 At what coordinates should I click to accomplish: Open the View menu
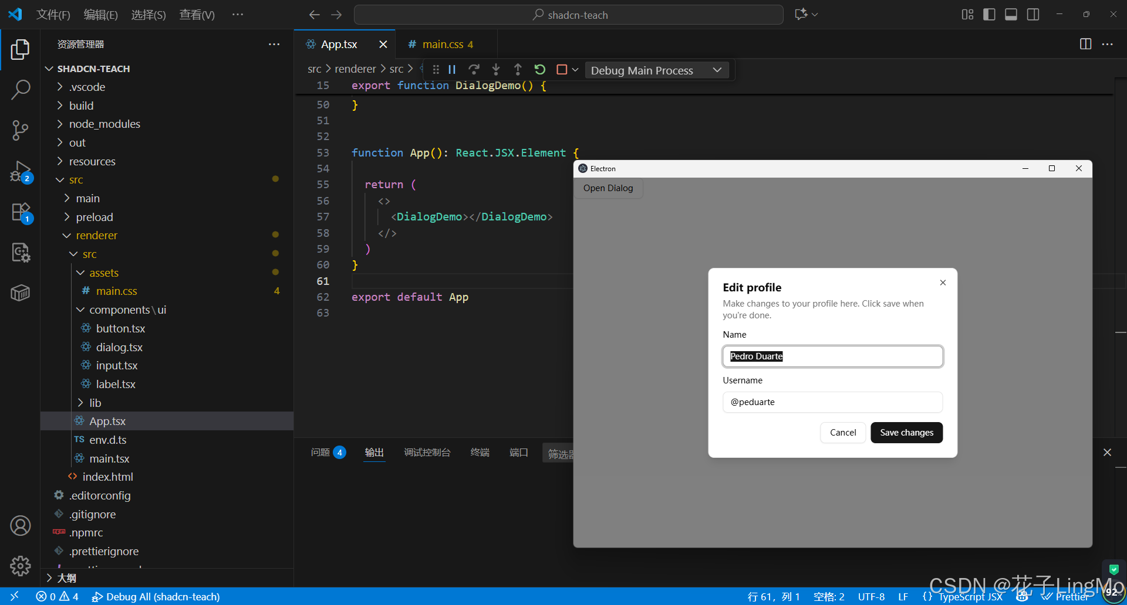tap(197, 15)
